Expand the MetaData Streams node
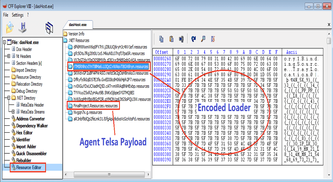 (13, 112)
